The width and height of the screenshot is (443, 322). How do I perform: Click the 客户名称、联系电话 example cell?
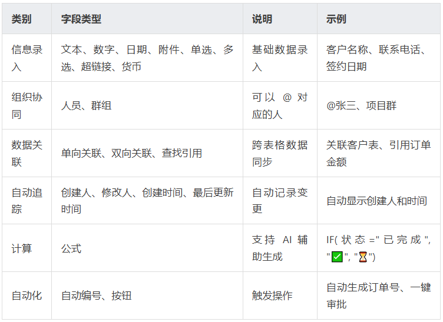tap(379, 58)
